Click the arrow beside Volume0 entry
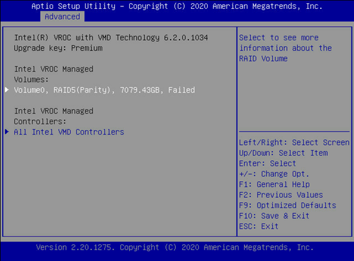The image size is (354, 261). 7,90
